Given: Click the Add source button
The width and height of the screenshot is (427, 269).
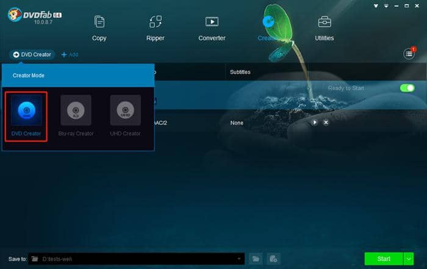Looking at the screenshot, I should tap(70, 54).
